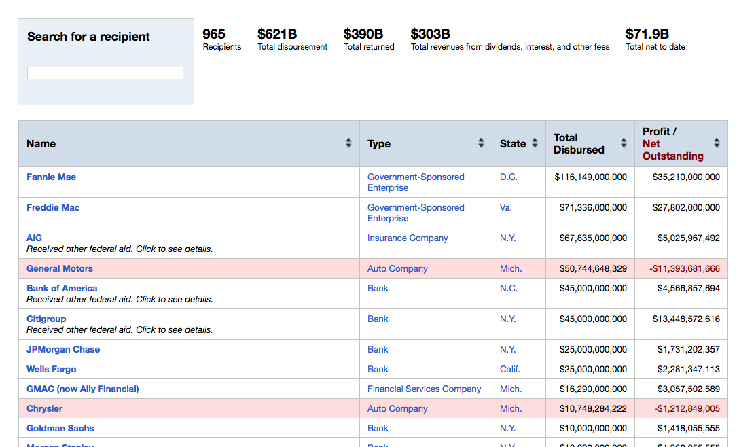This screenshot has height=447, width=756.
Task: Click the Type column header label
Action: (379, 144)
